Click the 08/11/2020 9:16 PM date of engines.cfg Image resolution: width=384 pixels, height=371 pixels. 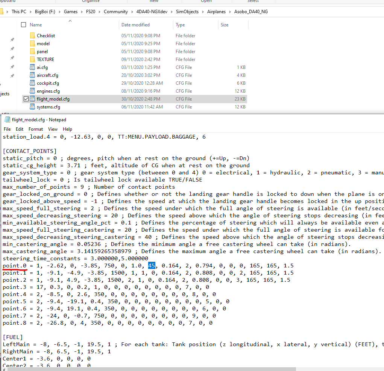(x=141, y=91)
